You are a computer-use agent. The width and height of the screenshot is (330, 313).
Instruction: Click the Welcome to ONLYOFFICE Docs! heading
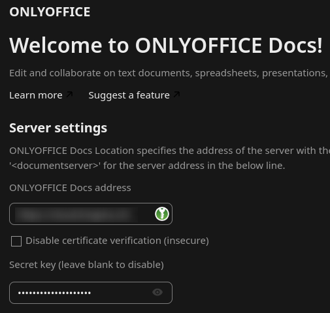click(x=166, y=46)
